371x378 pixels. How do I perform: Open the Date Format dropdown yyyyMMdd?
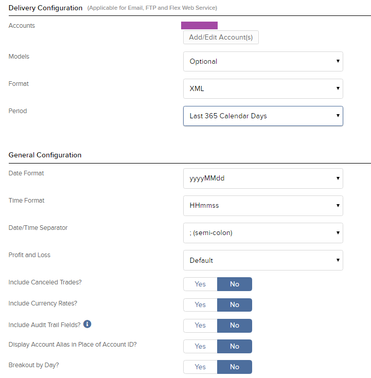[x=263, y=178]
